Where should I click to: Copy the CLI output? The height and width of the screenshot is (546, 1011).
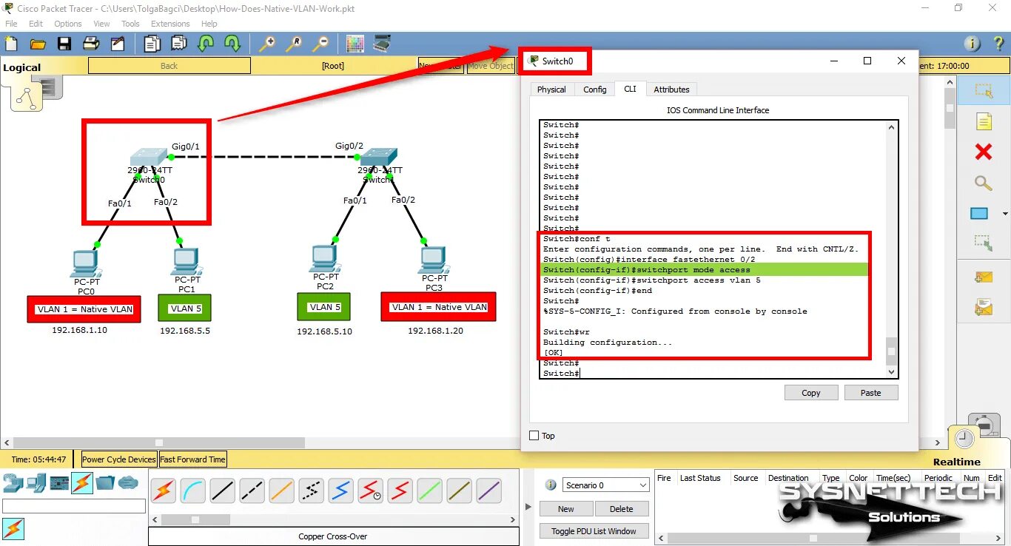pyautogui.click(x=811, y=393)
